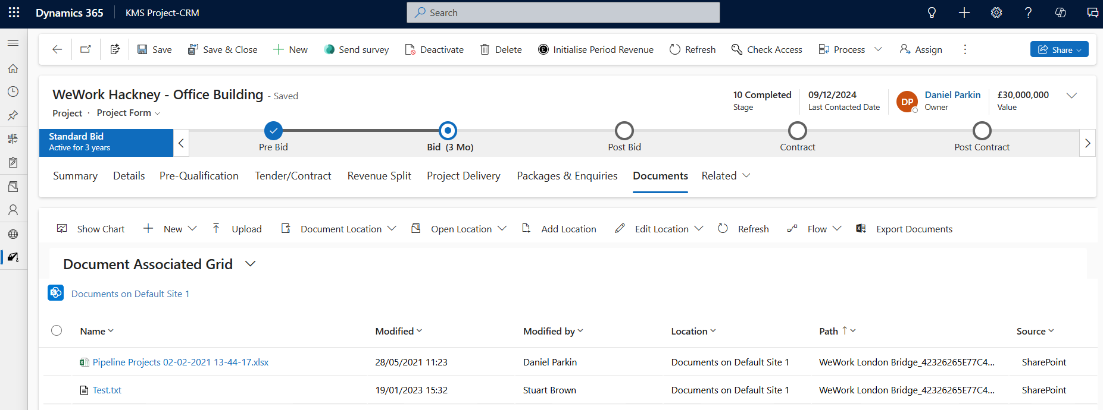
Task: Switch to the Revenue Split tab
Action: click(x=379, y=176)
